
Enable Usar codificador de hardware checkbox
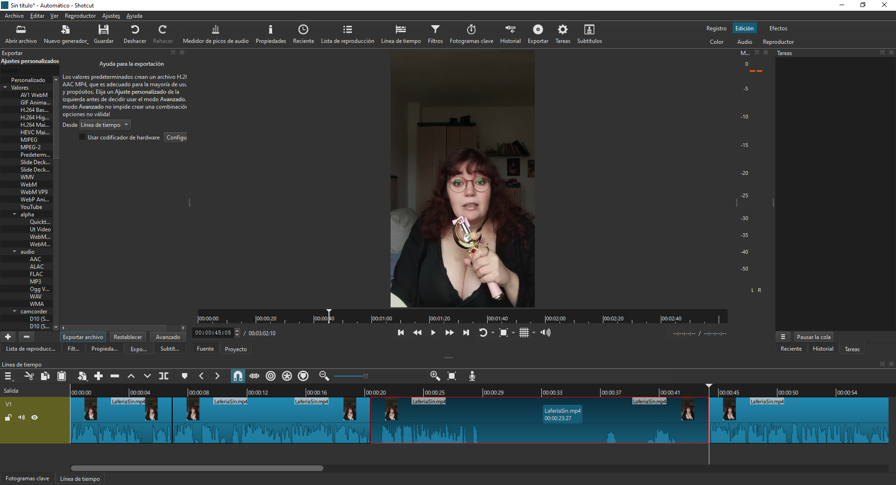pyautogui.click(x=82, y=137)
